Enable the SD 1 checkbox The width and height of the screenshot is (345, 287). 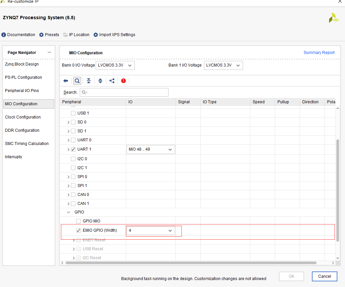[x=73, y=131]
